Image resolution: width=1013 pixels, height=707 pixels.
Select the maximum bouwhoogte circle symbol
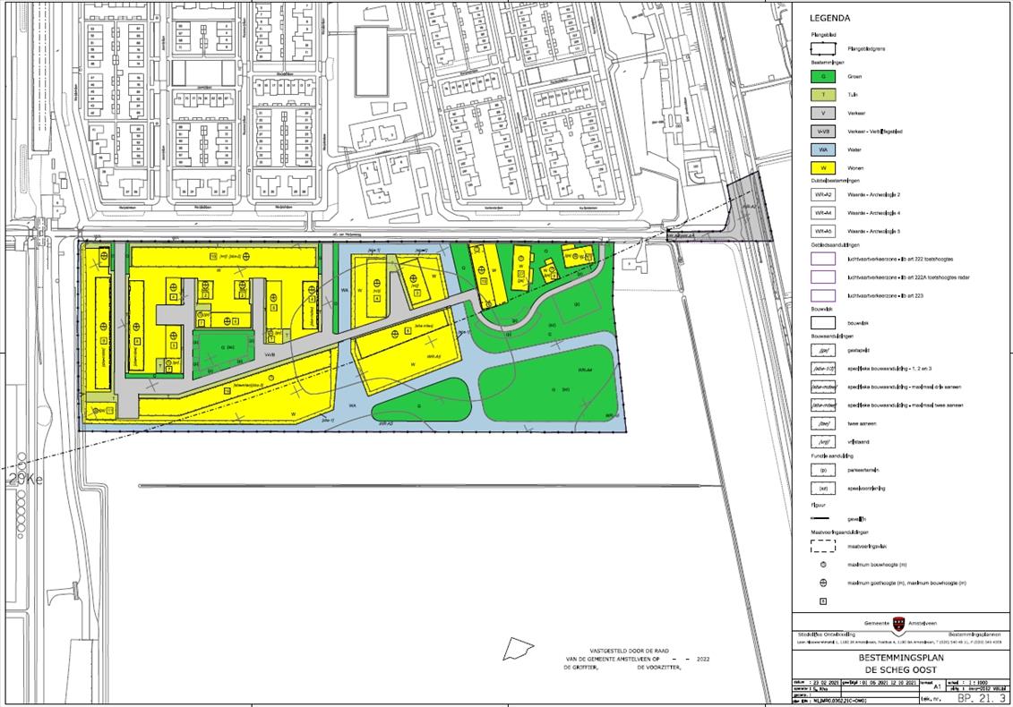[x=822, y=565]
